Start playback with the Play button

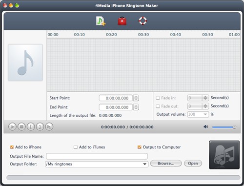point(12,126)
